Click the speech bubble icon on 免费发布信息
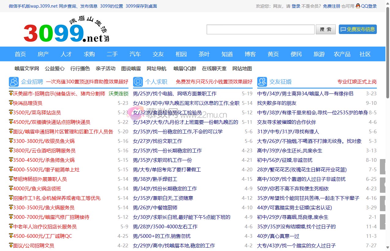The height and width of the screenshot is (251, 390). click(x=343, y=29)
